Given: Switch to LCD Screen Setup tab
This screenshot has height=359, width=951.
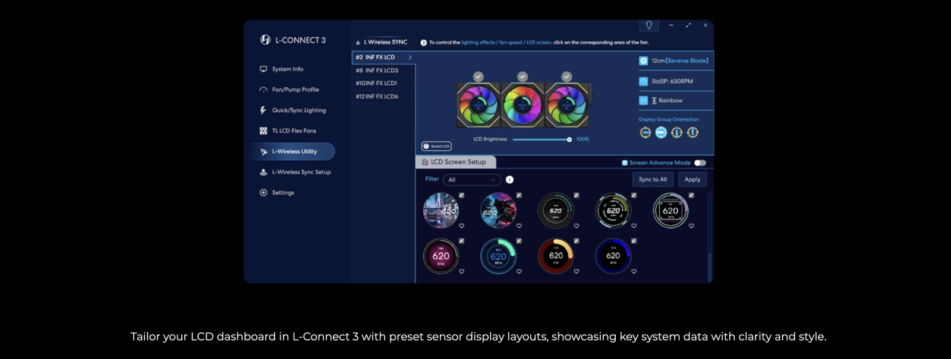Looking at the screenshot, I should point(455,162).
